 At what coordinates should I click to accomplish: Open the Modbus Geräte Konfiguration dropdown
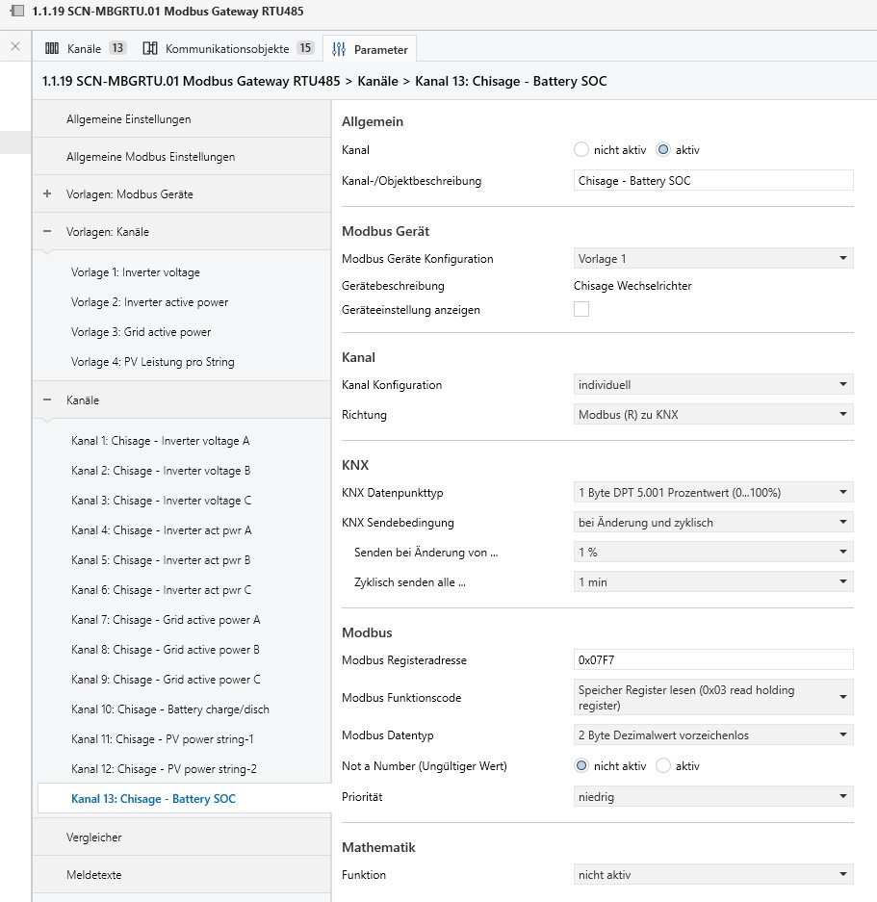click(712, 259)
